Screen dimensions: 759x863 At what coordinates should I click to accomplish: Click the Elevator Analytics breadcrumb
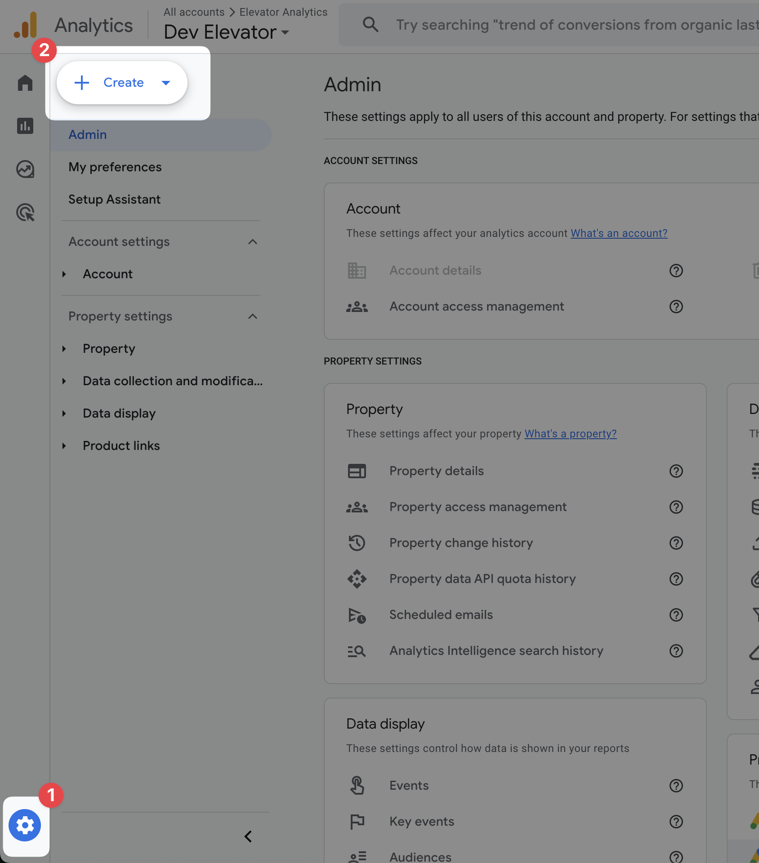[x=283, y=12]
